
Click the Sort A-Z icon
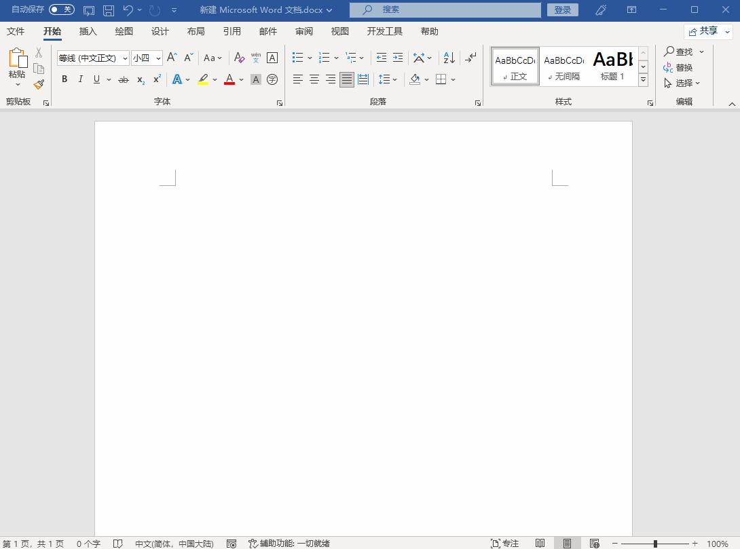pos(449,58)
